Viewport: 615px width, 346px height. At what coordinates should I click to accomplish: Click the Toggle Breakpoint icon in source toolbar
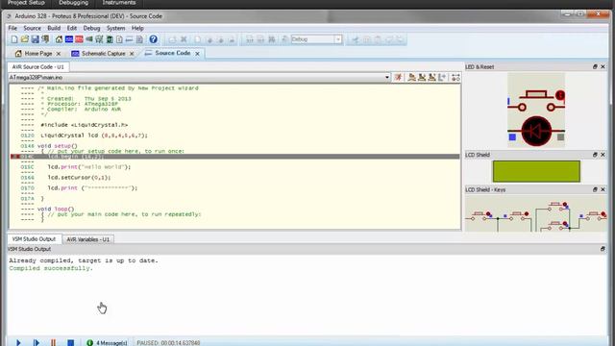(455, 77)
